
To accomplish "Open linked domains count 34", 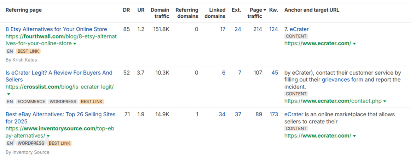I will point(222,115).
